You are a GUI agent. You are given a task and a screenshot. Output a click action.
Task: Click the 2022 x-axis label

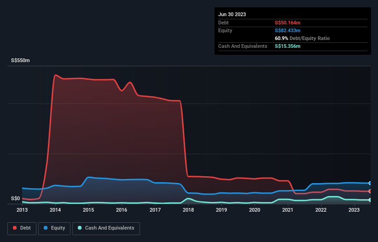[321, 210]
